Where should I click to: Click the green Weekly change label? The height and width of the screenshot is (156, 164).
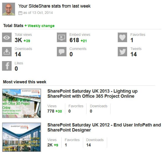click(39, 26)
